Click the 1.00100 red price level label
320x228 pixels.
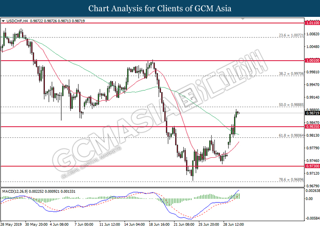click(x=312, y=61)
